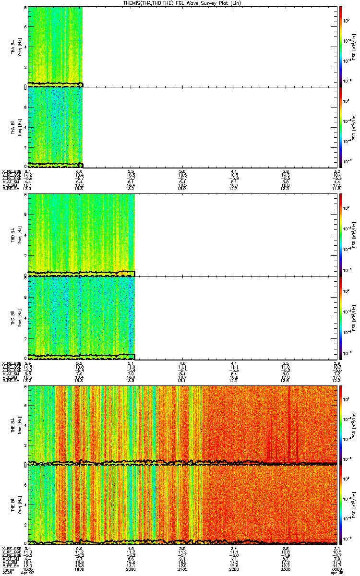This screenshot has width=360, height=576.
Task: Click the X_RE_GSE value 8.4 under THA
Action: (28, 171)
